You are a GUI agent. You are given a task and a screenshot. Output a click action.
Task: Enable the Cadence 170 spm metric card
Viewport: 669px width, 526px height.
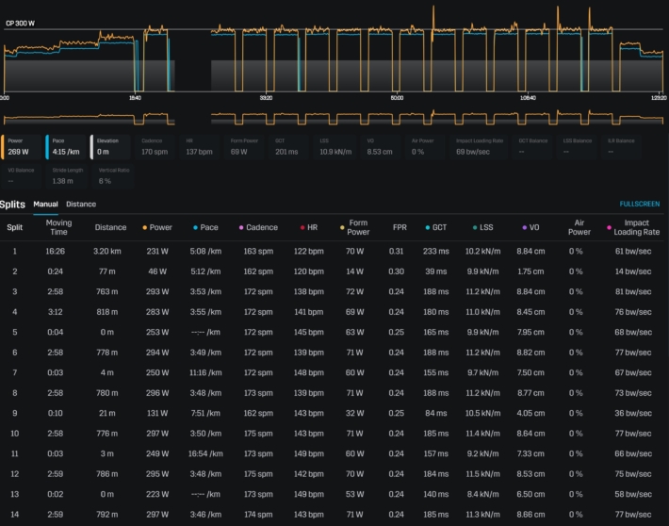click(x=156, y=145)
